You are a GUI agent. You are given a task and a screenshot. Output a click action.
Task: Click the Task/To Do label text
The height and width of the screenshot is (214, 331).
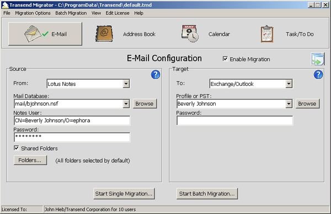(x=300, y=34)
